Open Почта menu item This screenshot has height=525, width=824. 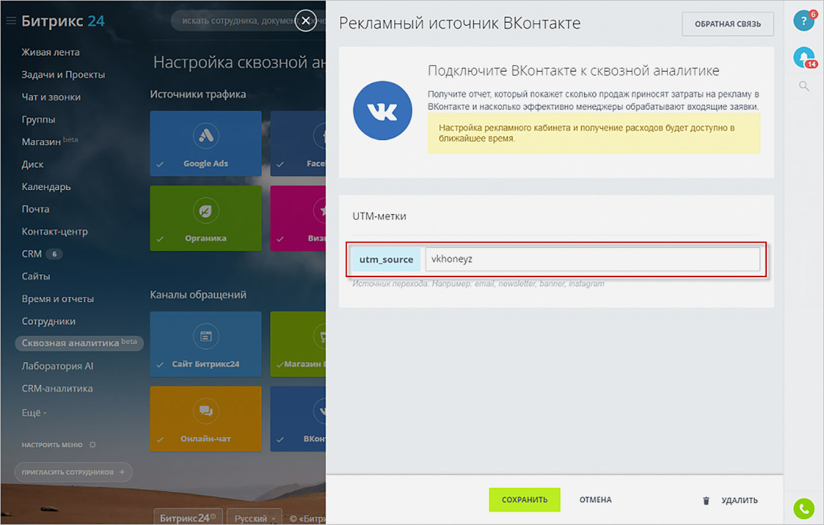click(35, 209)
